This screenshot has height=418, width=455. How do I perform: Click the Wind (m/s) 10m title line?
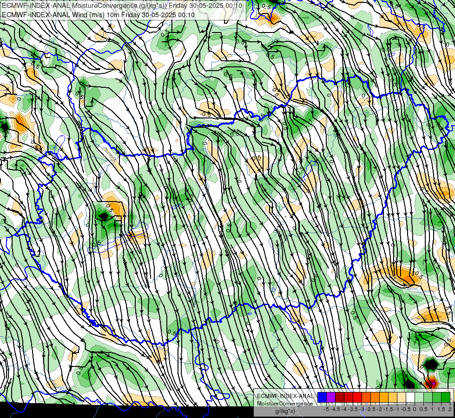98,15
